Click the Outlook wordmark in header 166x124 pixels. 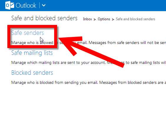26,6
